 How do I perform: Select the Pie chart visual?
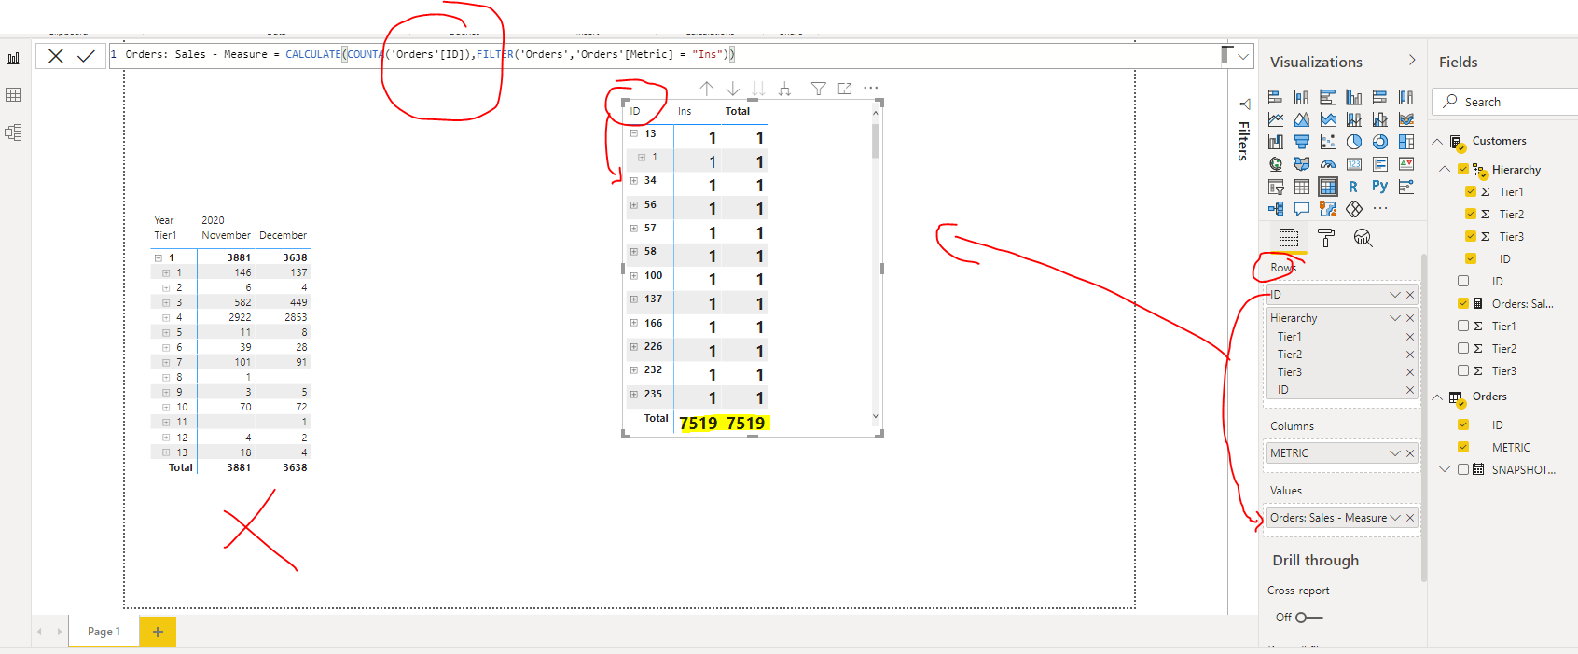pos(1354,142)
